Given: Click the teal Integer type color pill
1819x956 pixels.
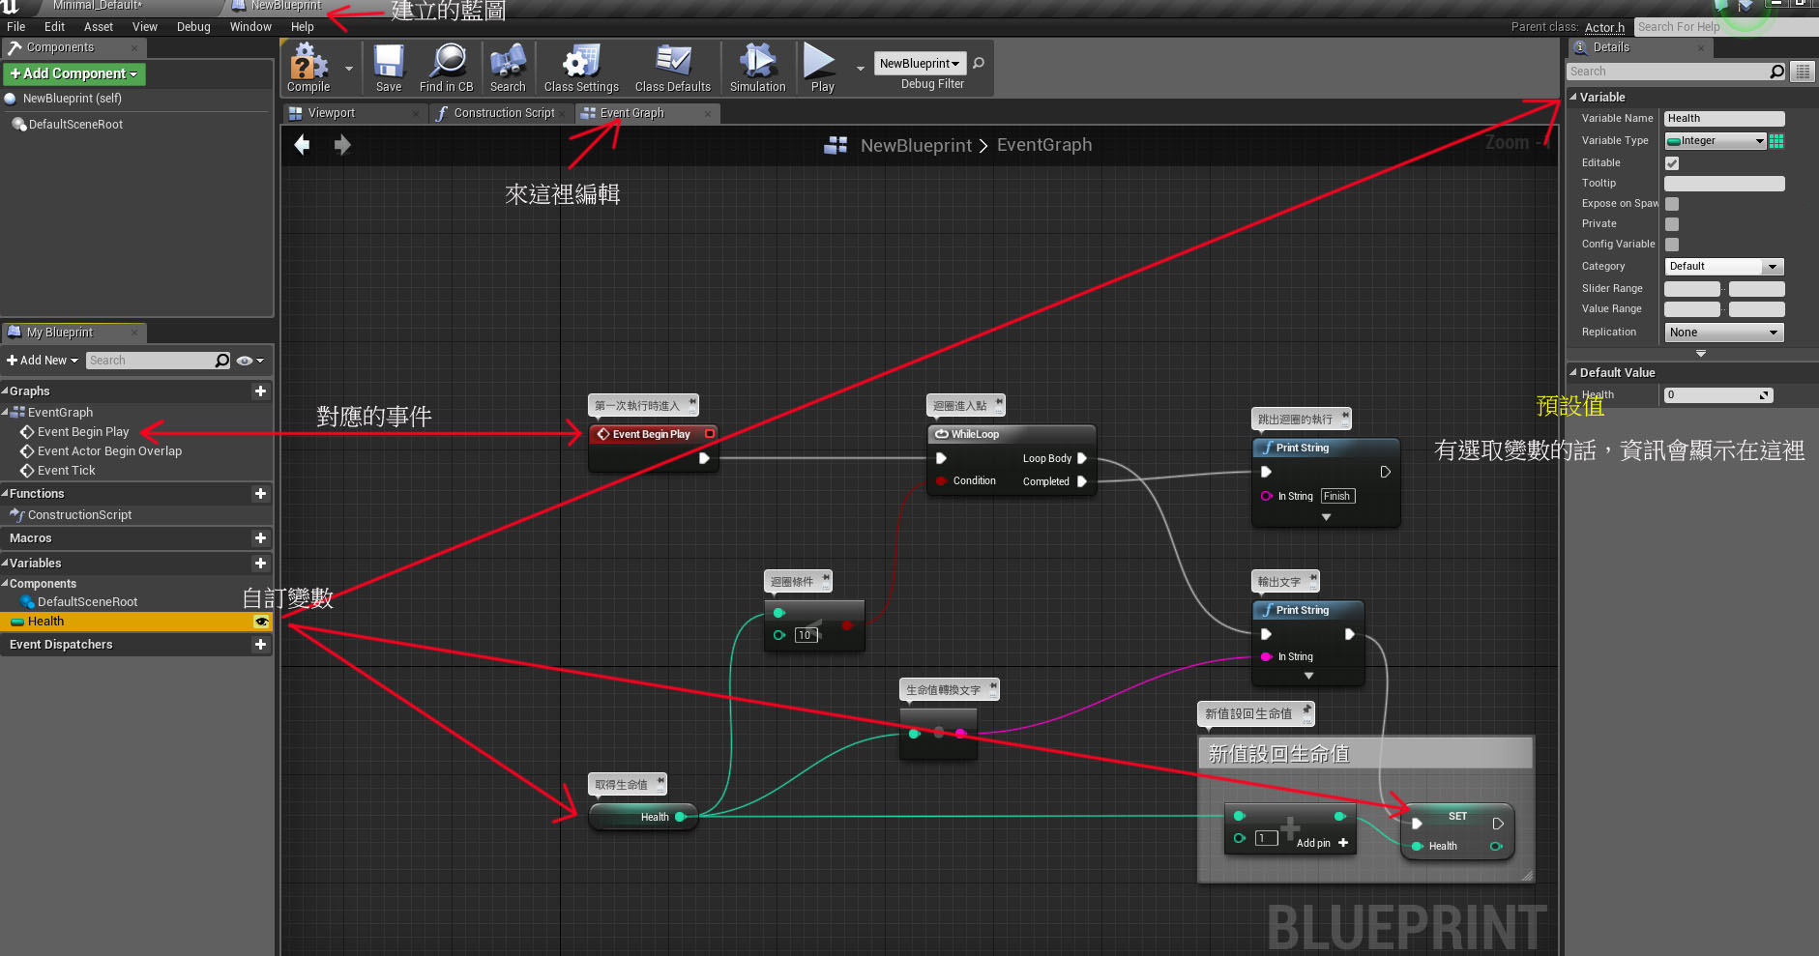Looking at the screenshot, I should click(x=1676, y=140).
